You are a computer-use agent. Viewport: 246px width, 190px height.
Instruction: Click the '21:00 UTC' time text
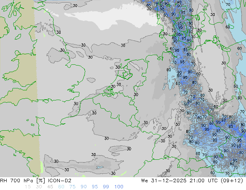tap(204, 181)
